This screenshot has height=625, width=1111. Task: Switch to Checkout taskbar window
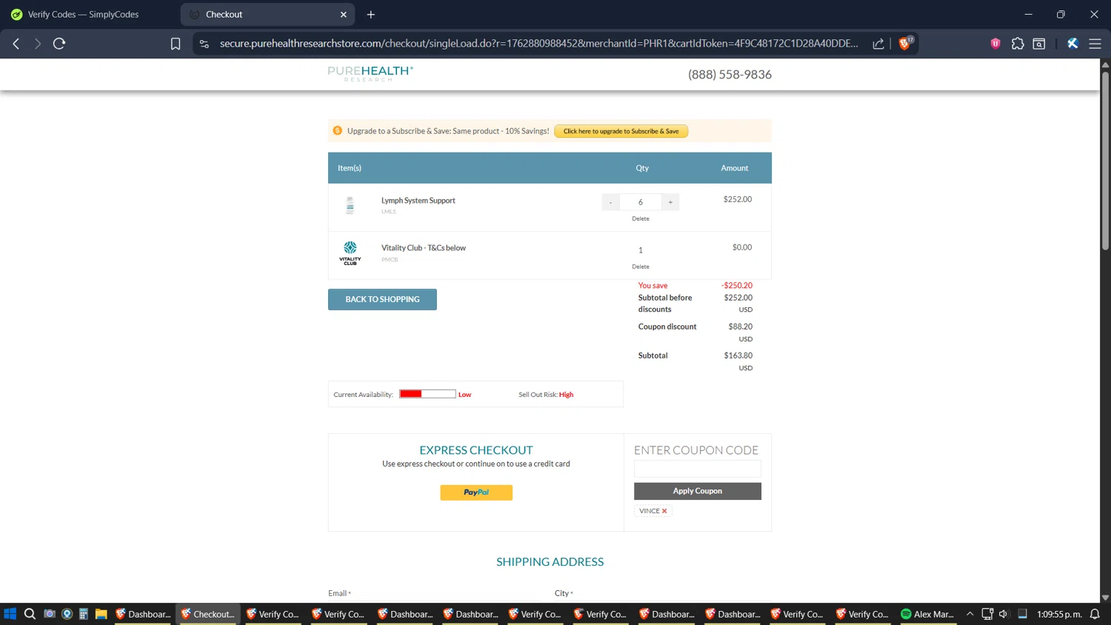click(208, 614)
